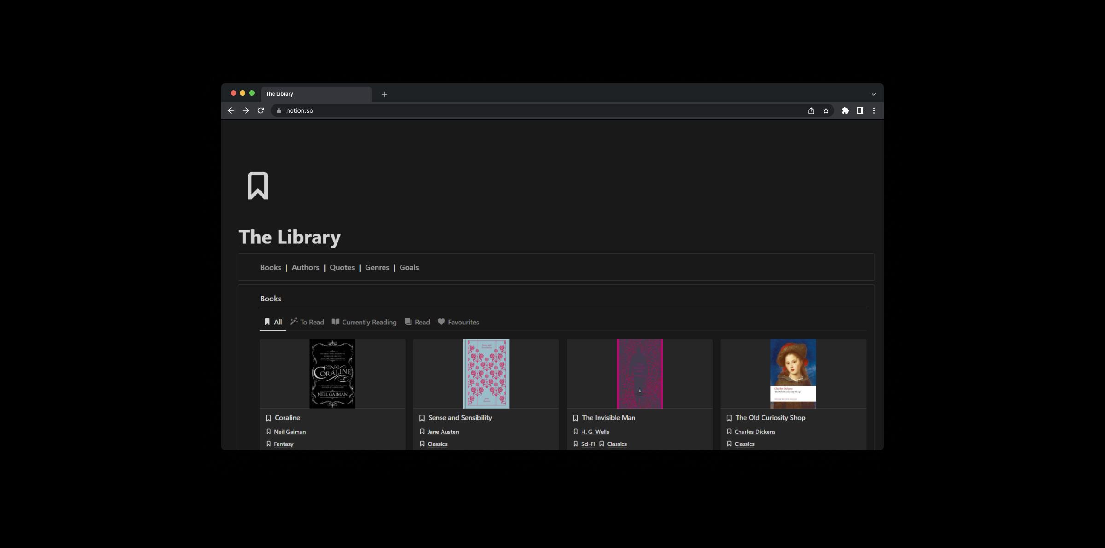Click author Neil Gaiman
1105x548 pixels.
point(290,432)
